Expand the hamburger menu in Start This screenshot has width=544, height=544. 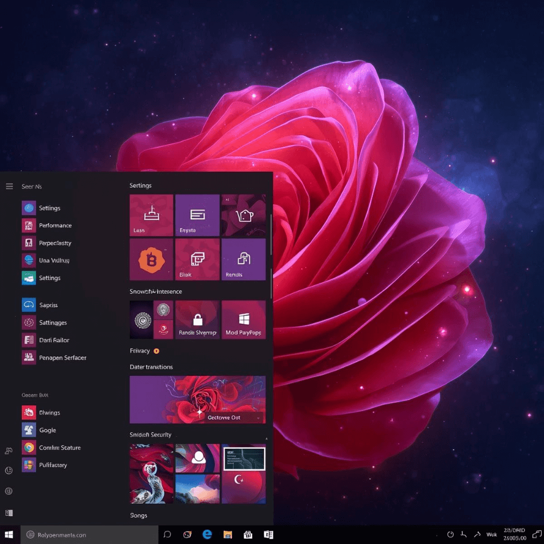pyautogui.click(x=9, y=187)
